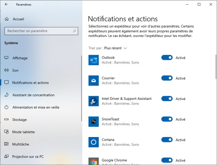Open Google Chrome notification settings entry

[x=114, y=160]
